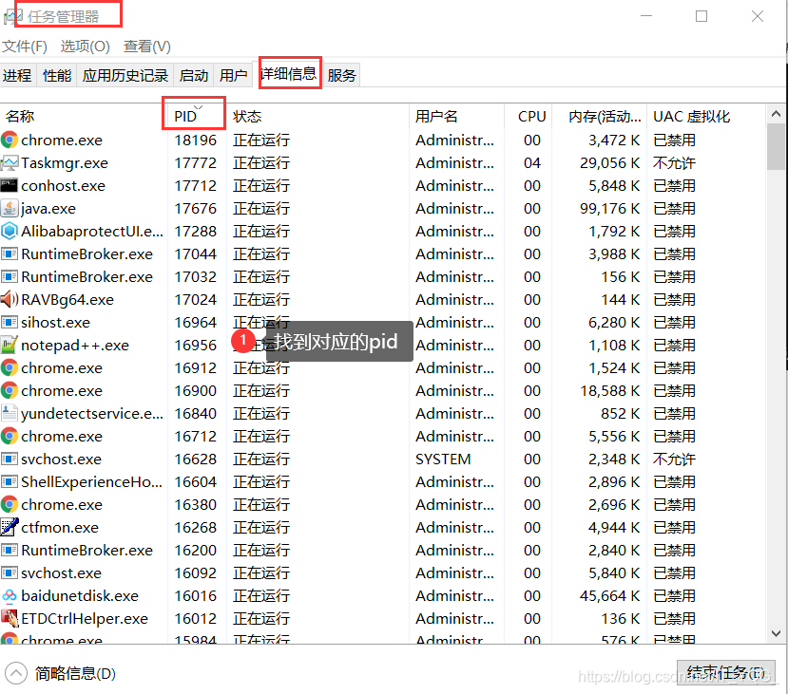Switch to the 详细信息 tab

tap(288, 74)
